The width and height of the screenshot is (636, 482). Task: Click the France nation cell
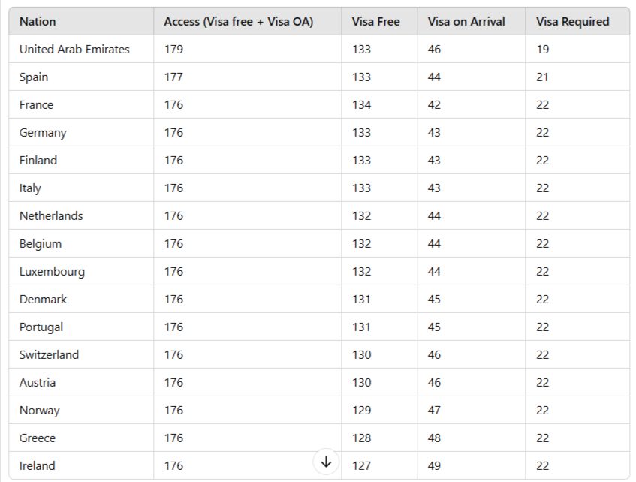pos(36,105)
